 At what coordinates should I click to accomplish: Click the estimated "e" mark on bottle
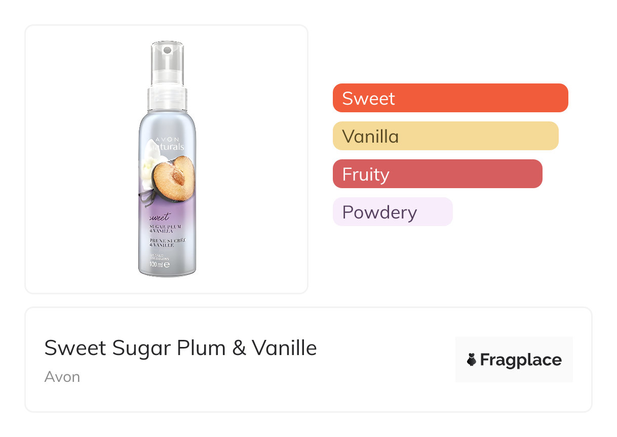(167, 264)
